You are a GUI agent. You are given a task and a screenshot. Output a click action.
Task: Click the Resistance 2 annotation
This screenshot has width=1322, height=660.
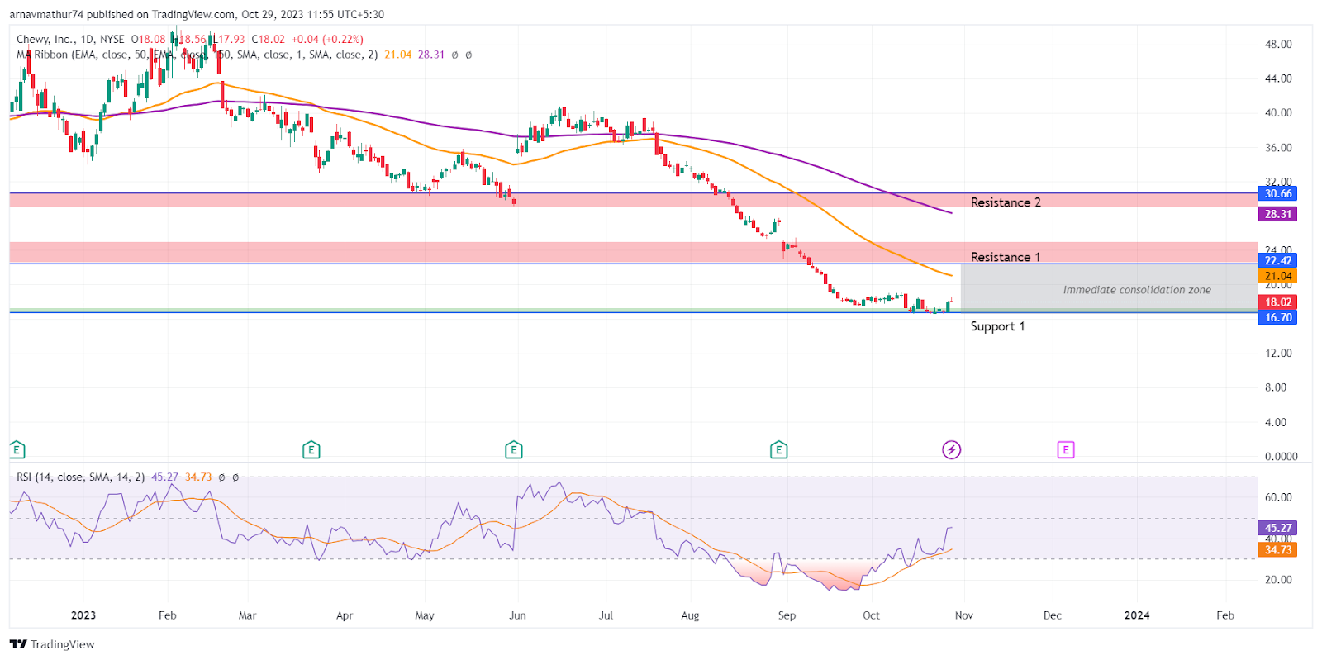click(1006, 202)
